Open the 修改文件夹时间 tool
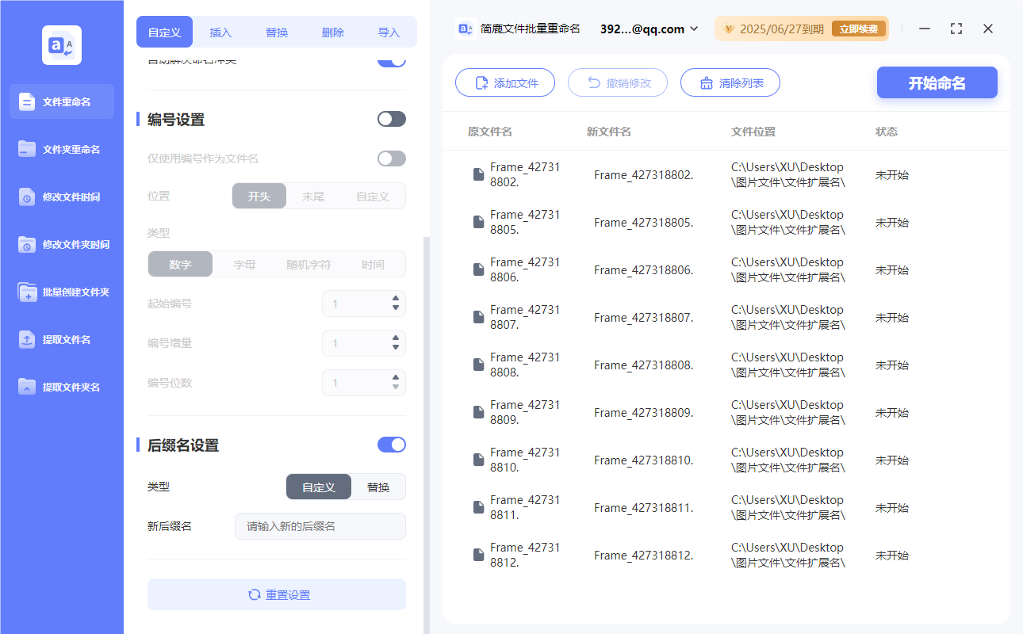 tap(61, 244)
